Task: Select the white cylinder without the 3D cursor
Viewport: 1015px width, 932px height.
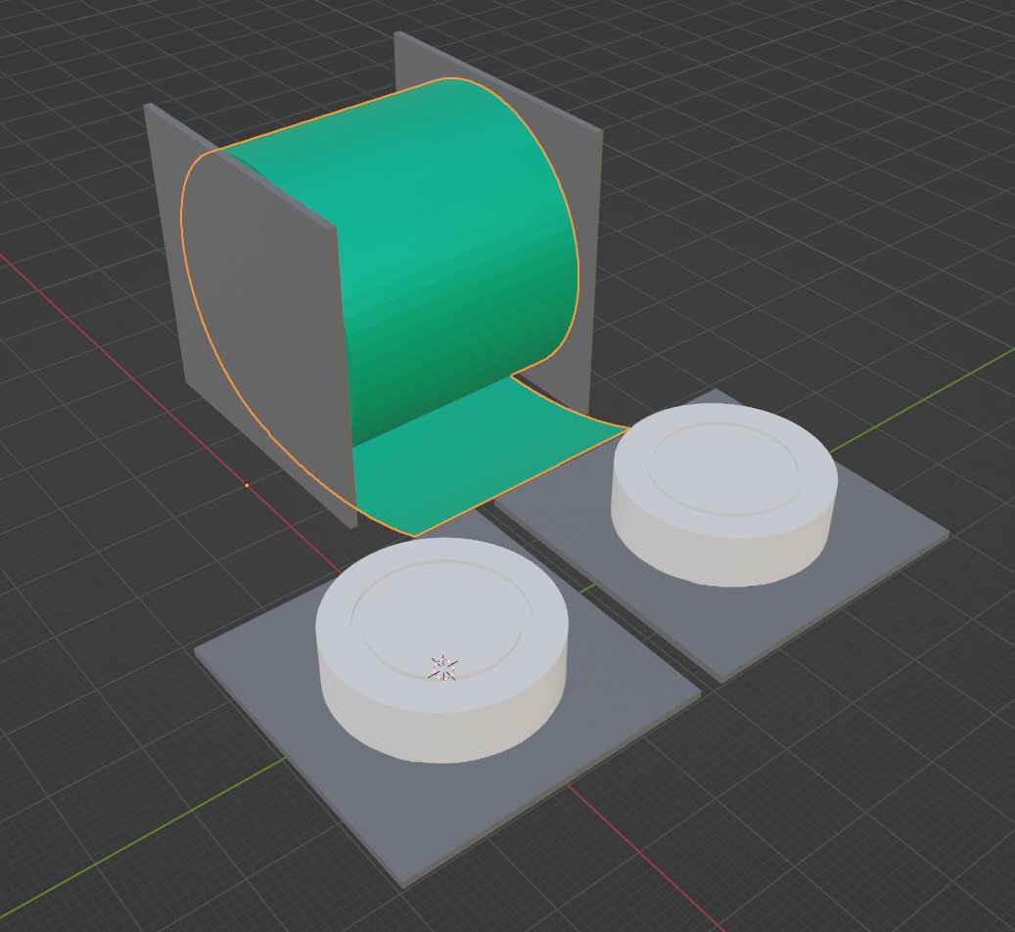Action: point(724,495)
